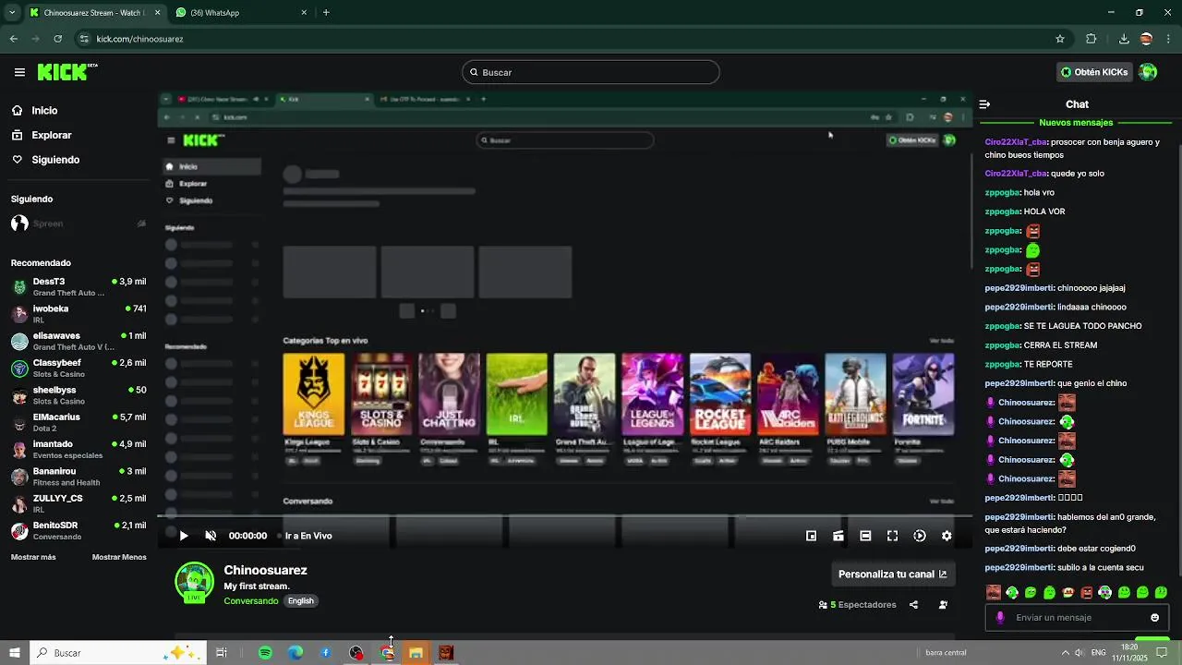This screenshot has height=665, width=1182.
Task: Open recommended channel BenitoSDR
Action: tap(78, 530)
